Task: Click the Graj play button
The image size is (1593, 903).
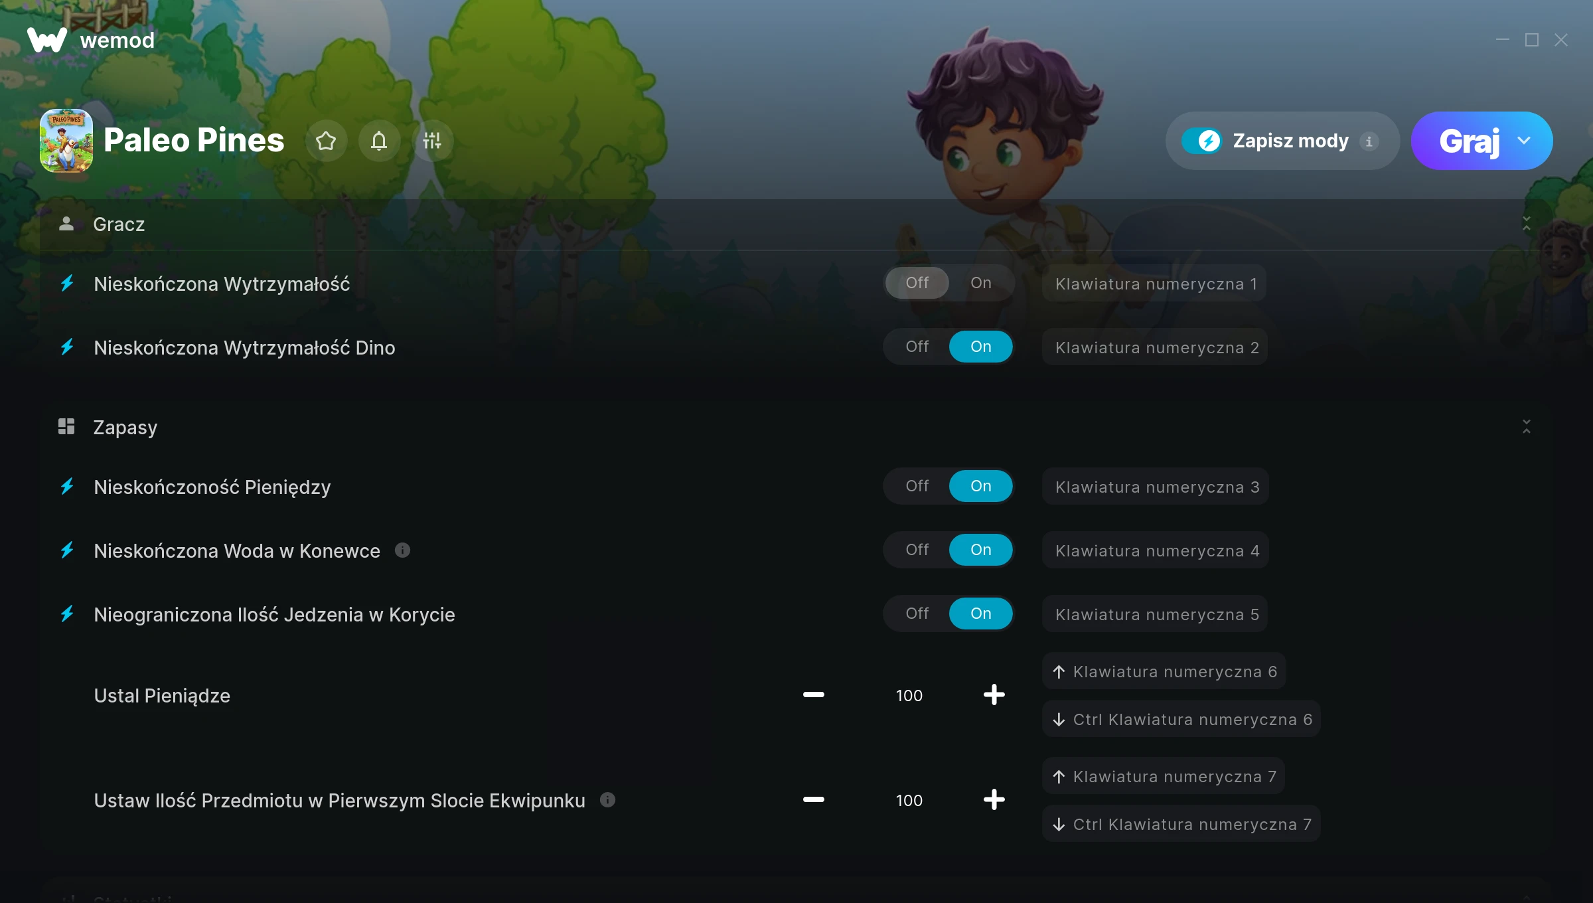Action: pyautogui.click(x=1469, y=141)
